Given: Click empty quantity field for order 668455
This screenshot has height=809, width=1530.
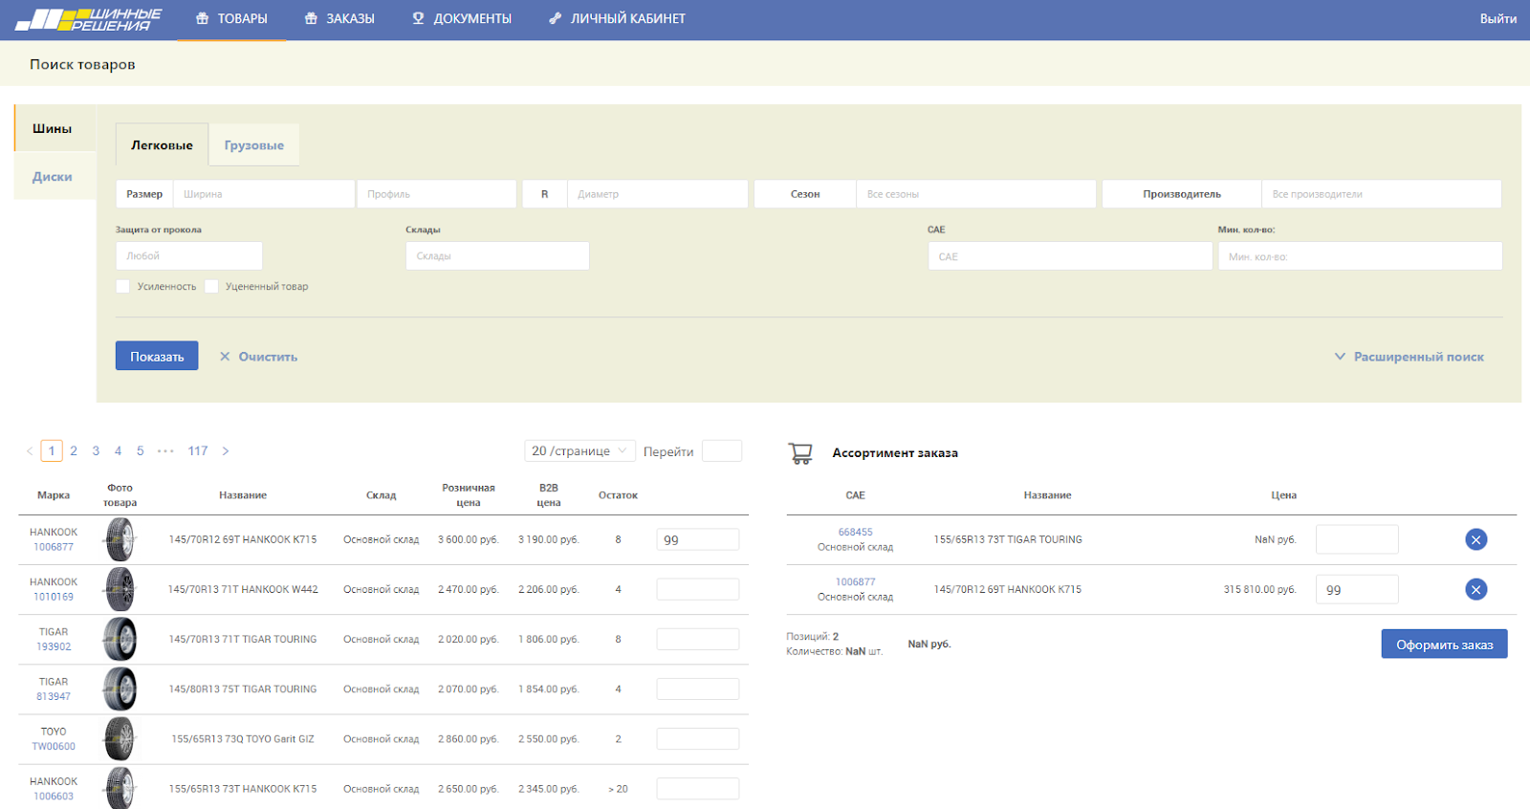Looking at the screenshot, I should (1357, 539).
